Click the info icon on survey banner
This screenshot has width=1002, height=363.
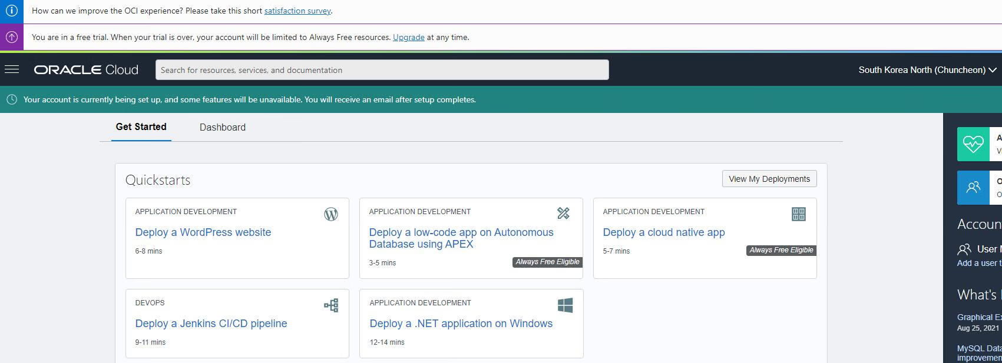tap(12, 11)
